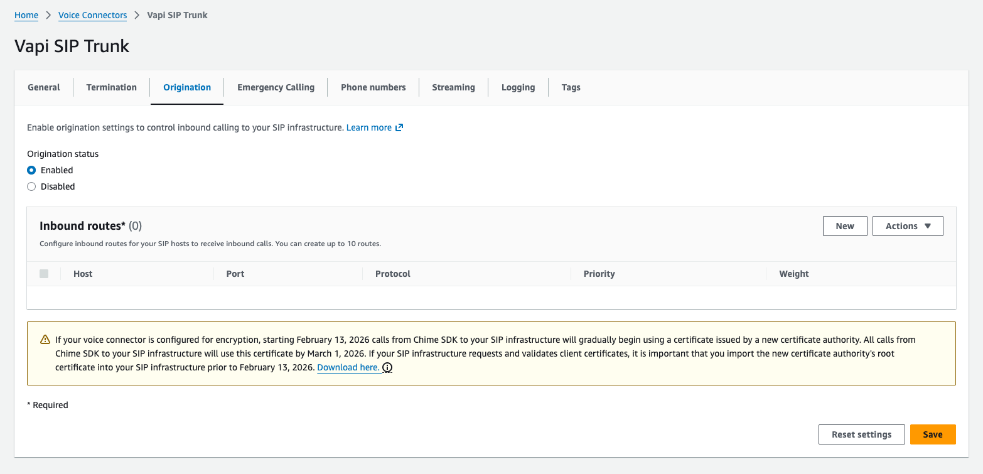Select the Disabled origination status radio
The width and height of the screenshot is (983, 474).
[x=31, y=186]
